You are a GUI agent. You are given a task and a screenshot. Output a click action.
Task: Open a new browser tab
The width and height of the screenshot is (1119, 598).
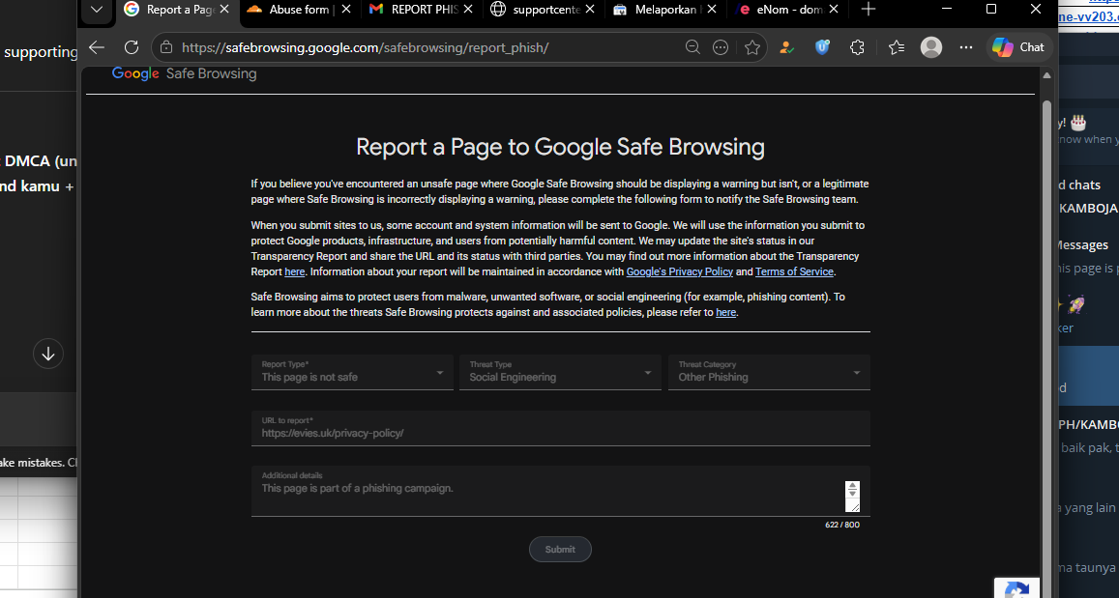tap(868, 10)
